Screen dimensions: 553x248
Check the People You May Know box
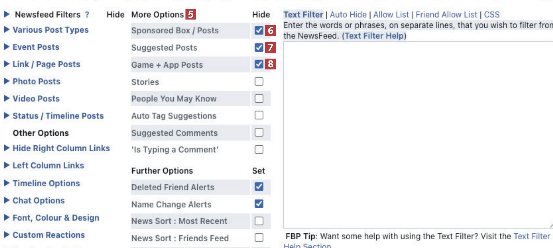[259, 99]
